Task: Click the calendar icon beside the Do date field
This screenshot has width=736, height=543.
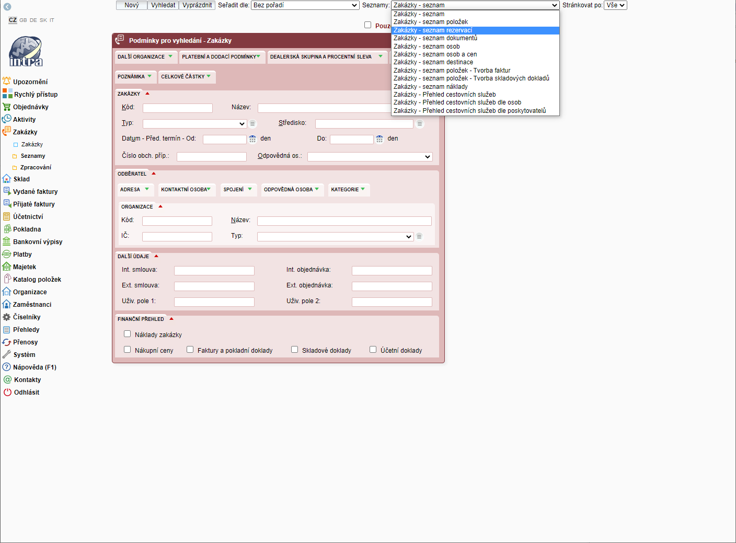Action: (379, 139)
